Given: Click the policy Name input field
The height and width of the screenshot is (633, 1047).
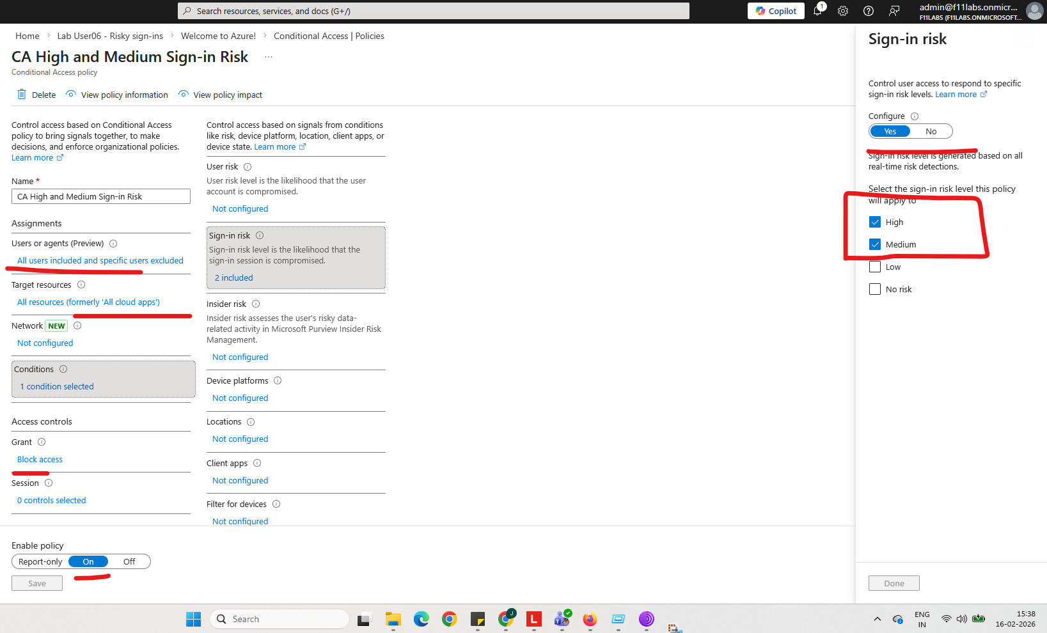Looking at the screenshot, I should (101, 196).
